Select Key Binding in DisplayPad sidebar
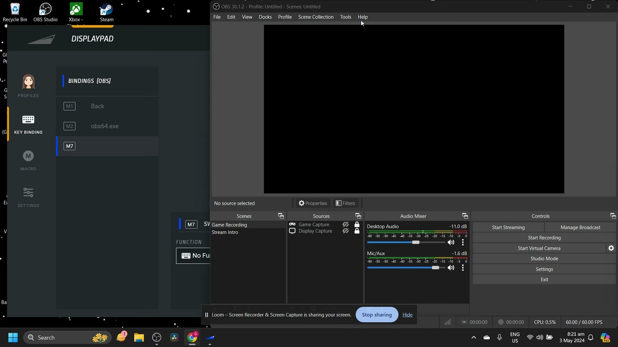This screenshot has height=347, width=618. click(28, 124)
